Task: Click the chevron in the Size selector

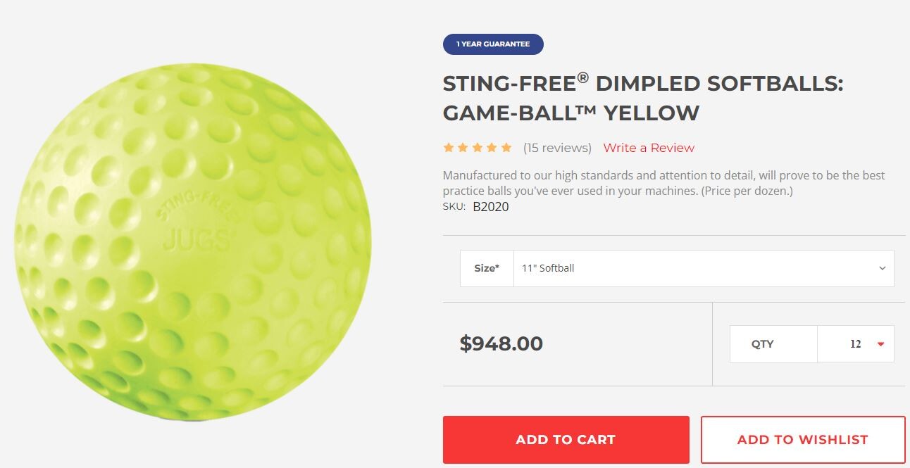Action: [x=883, y=268]
